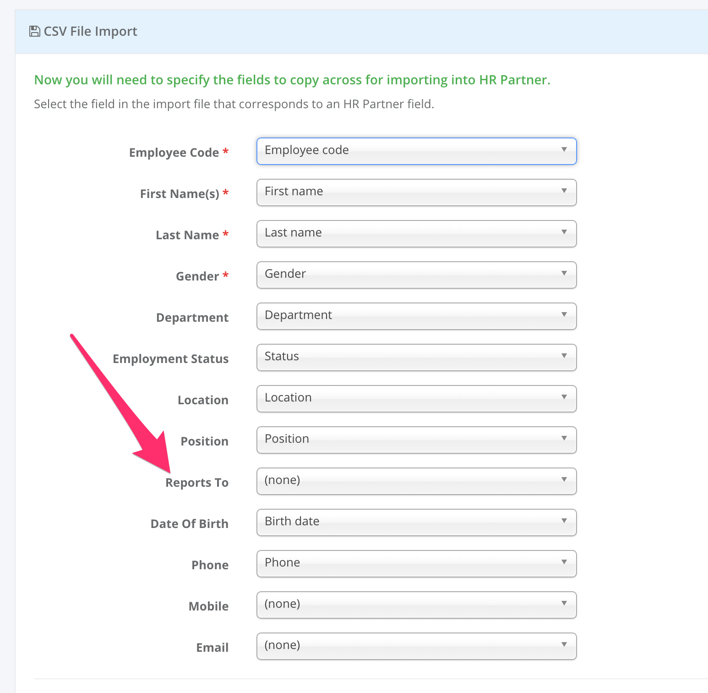Image resolution: width=708 pixels, height=693 pixels.
Task: Click the Email label
Action: pyautogui.click(x=212, y=648)
